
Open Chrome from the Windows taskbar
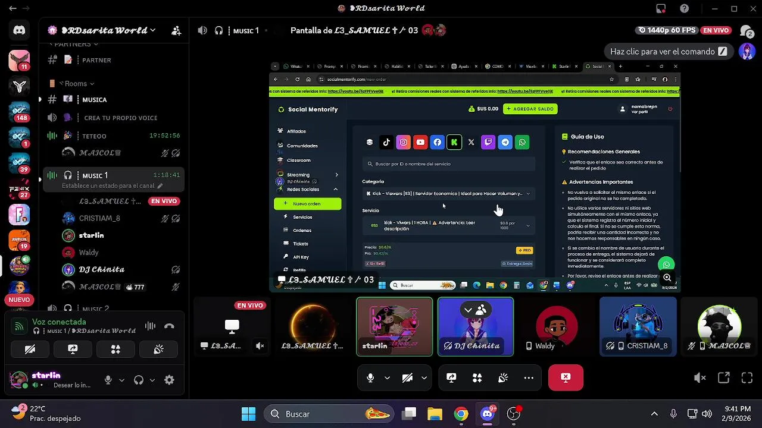pos(461,414)
